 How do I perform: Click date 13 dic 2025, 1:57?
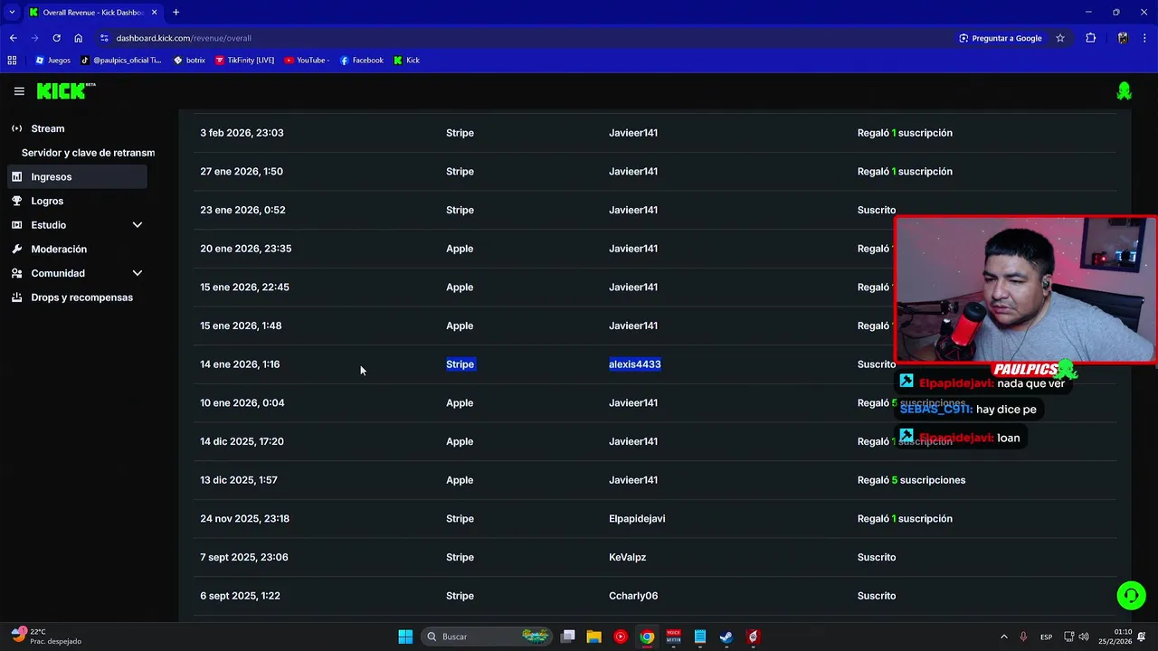tap(239, 480)
